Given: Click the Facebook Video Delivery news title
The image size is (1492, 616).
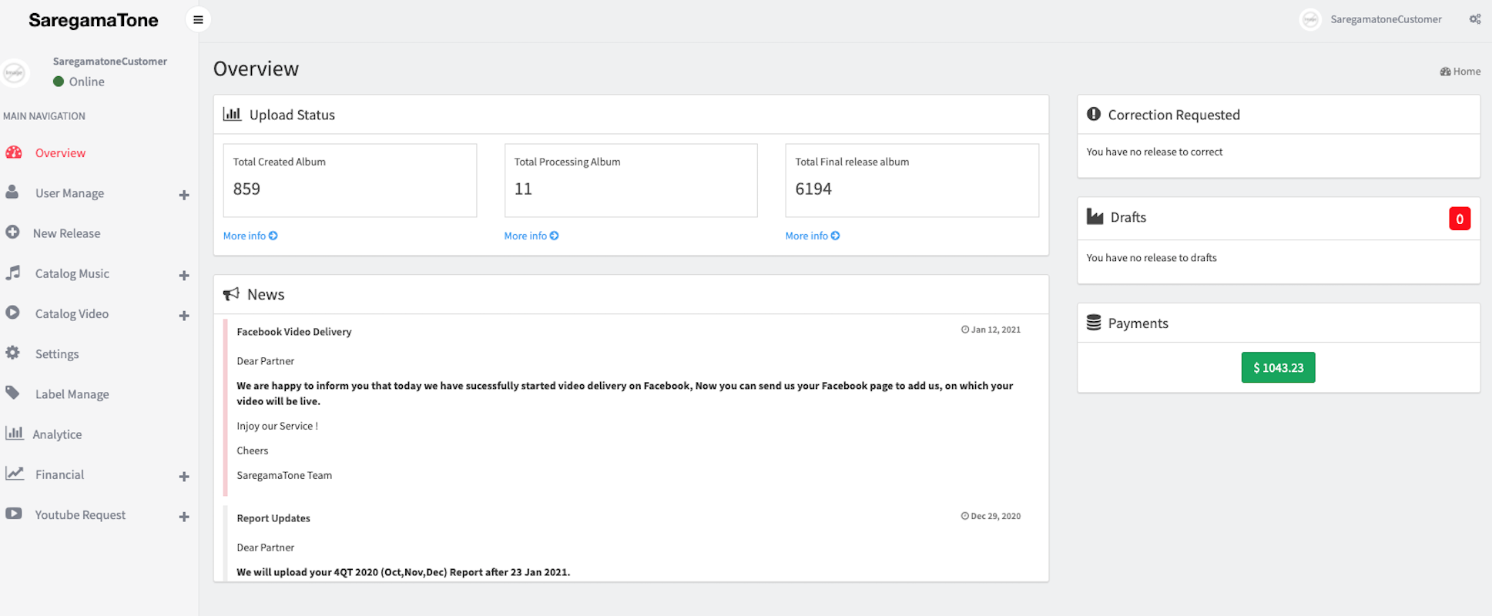Looking at the screenshot, I should [294, 332].
